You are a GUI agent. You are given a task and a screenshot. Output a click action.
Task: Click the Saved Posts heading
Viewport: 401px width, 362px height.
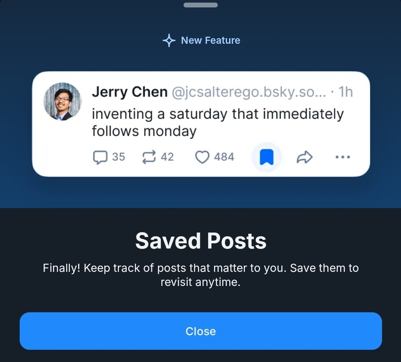[x=201, y=241]
